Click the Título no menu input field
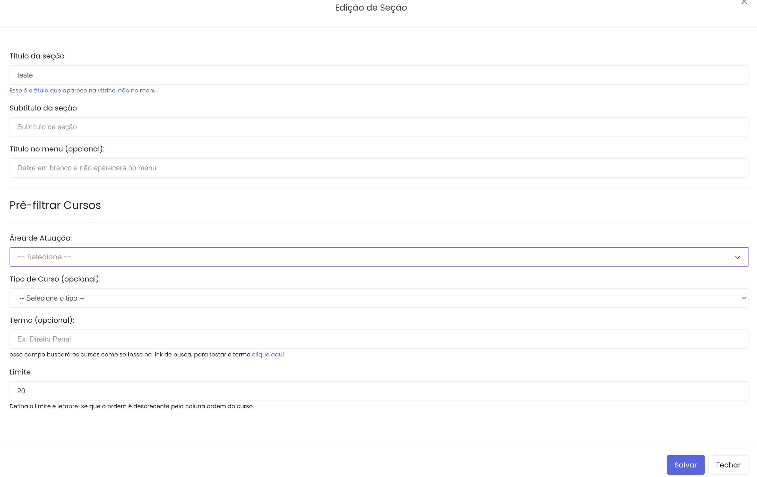Image resolution: width=757 pixels, height=477 pixels. coord(378,168)
